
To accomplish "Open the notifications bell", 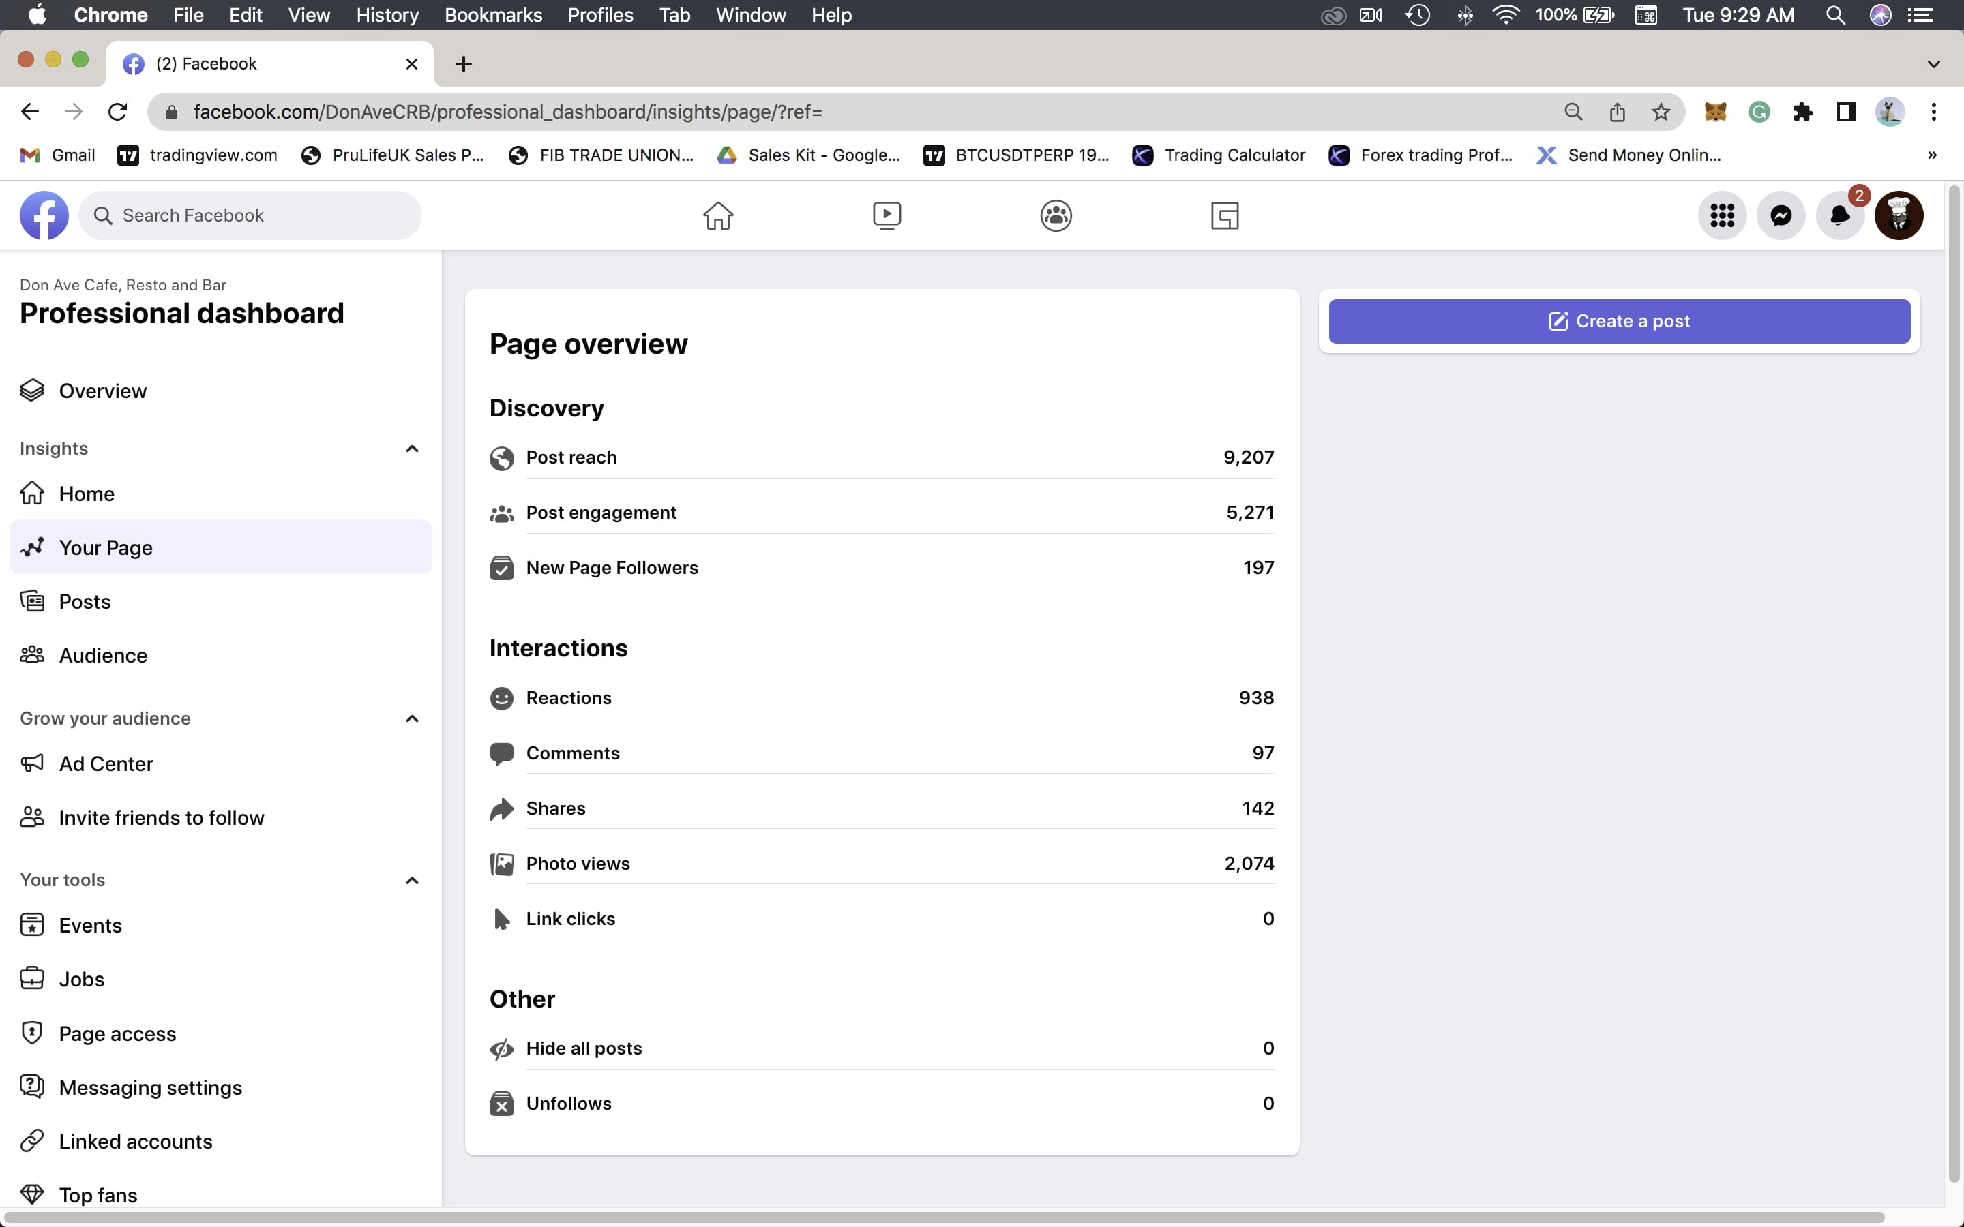I will coord(1839,216).
